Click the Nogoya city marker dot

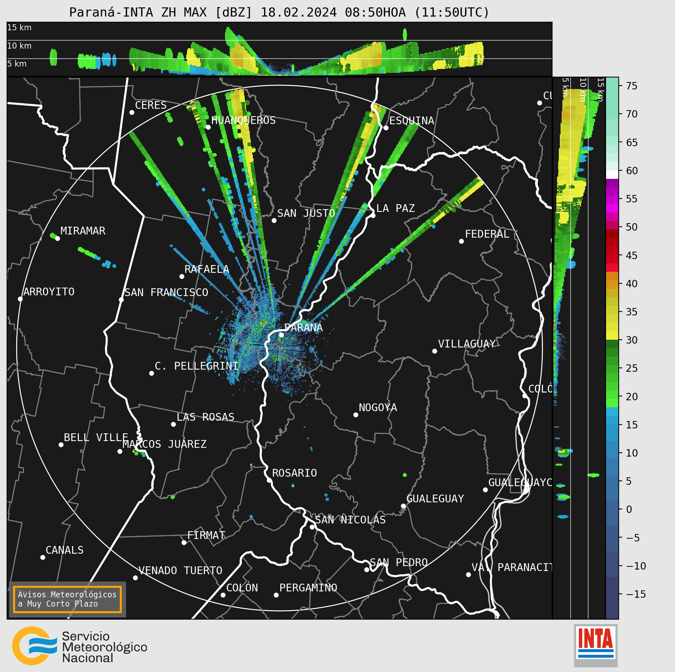point(356,415)
